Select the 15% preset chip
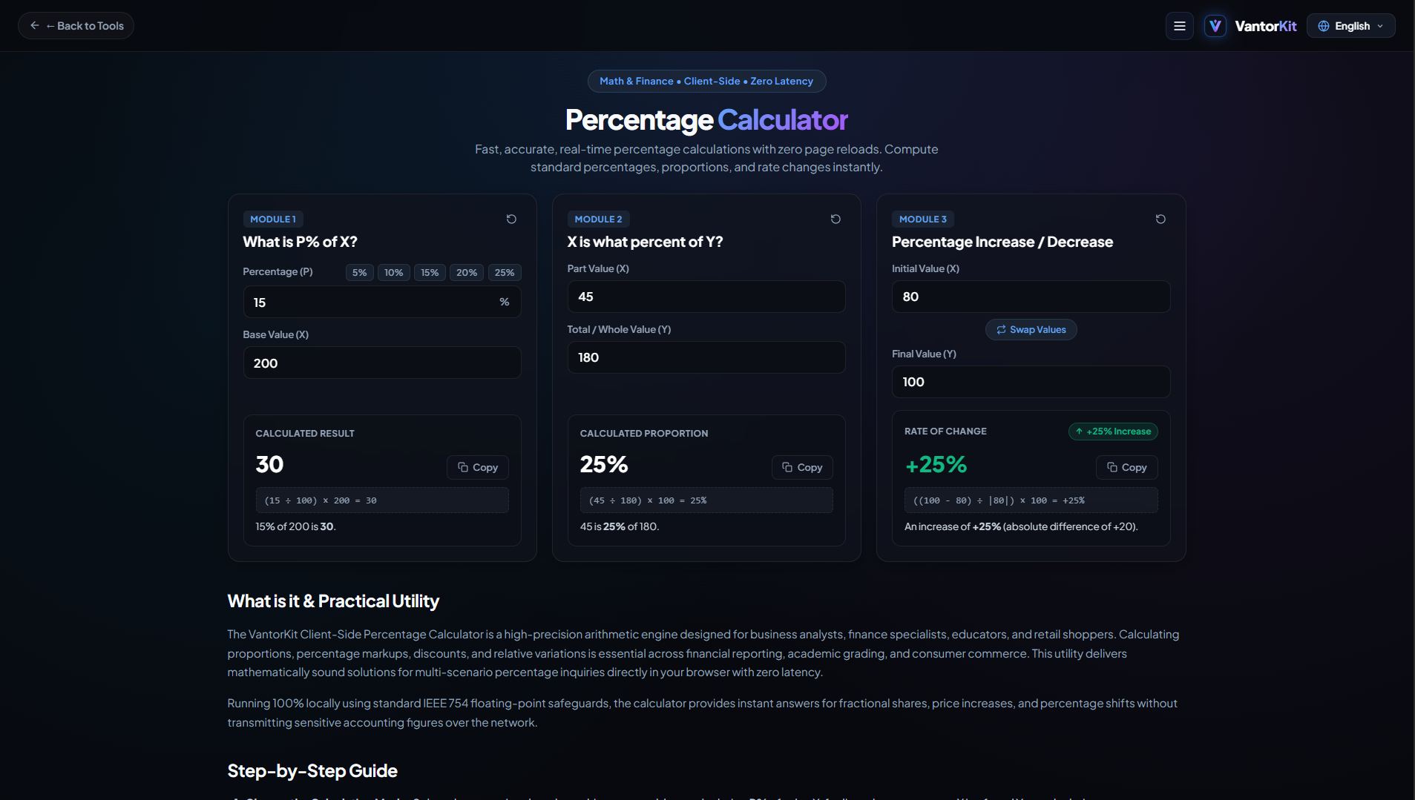 [x=430, y=272]
